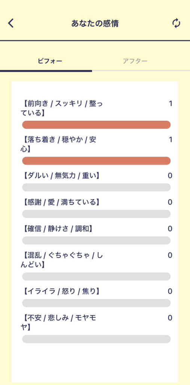Click the count 1 beside 前向き
This screenshot has height=385, width=190.
[171, 104]
